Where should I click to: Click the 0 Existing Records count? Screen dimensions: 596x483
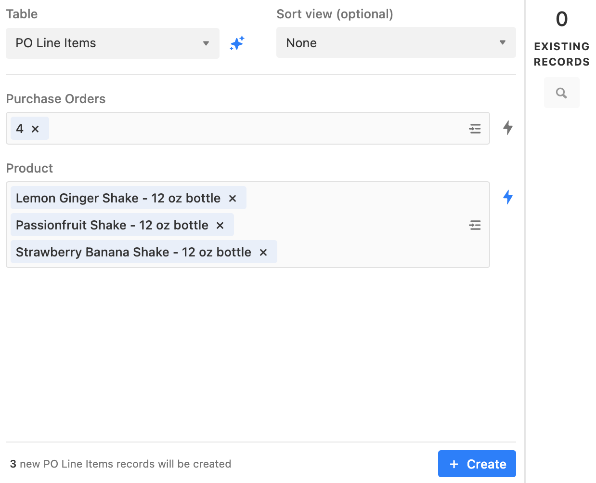coord(561,19)
